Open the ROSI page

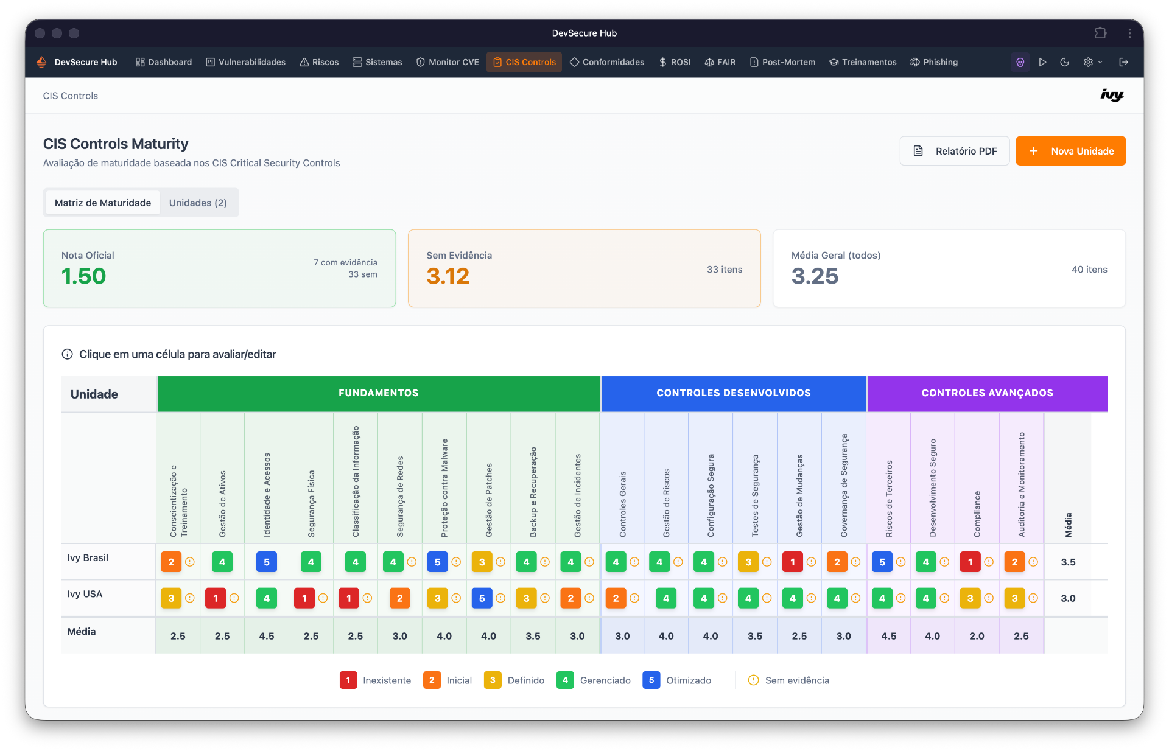[x=675, y=62]
